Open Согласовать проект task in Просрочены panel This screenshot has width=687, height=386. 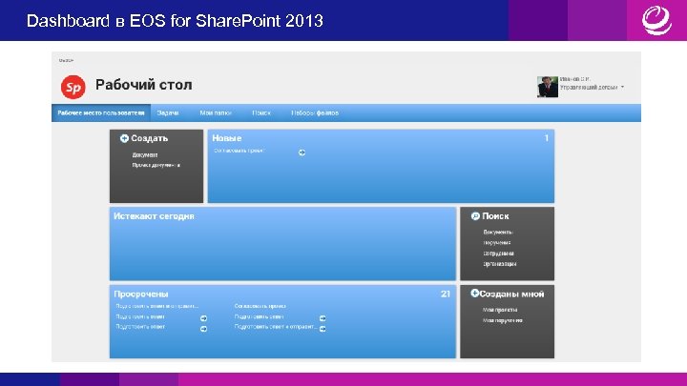pyautogui.click(x=260, y=306)
